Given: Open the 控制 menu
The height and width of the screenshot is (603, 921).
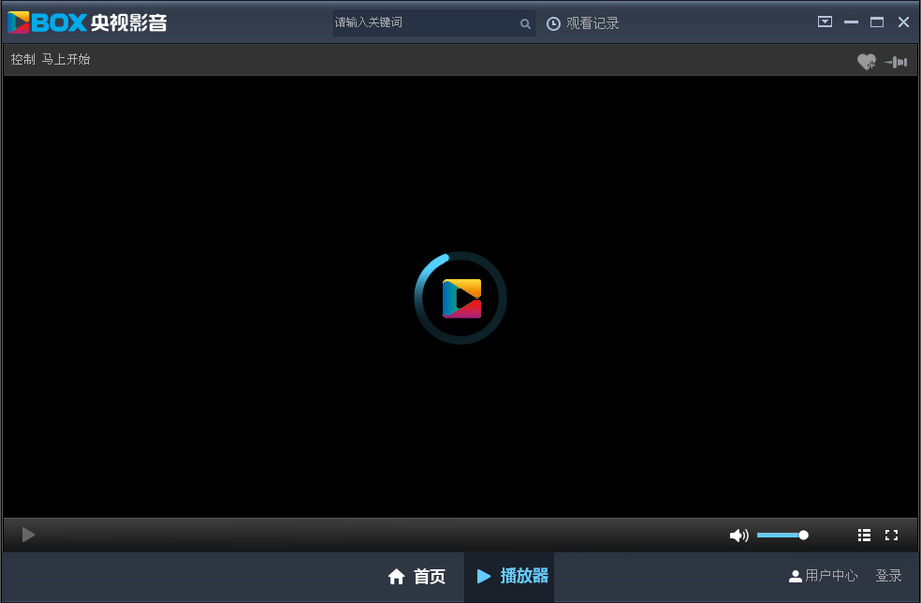Looking at the screenshot, I should point(22,59).
